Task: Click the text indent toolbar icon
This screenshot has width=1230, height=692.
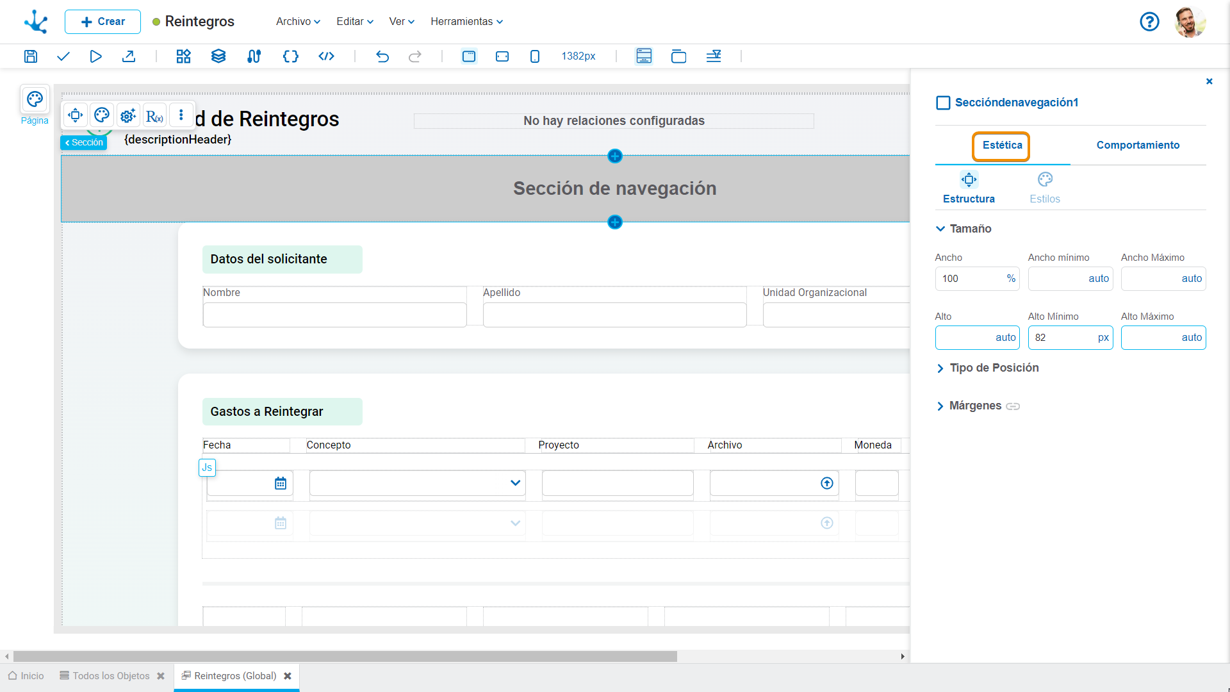Action: (714, 56)
